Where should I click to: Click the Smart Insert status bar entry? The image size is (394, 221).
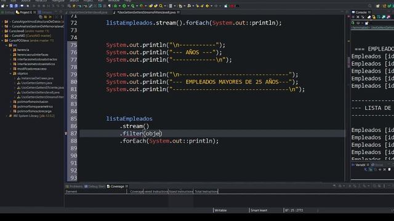(x=259, y=210)
